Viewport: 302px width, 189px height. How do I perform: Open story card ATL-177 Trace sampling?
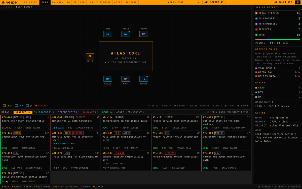pos(76,161)
